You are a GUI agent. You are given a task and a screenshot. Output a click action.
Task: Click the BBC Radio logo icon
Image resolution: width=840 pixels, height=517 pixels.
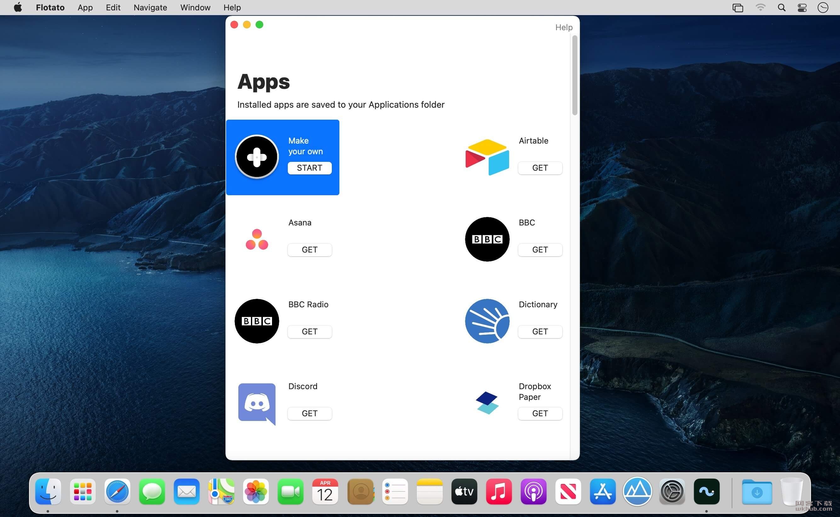pos(257,321)
